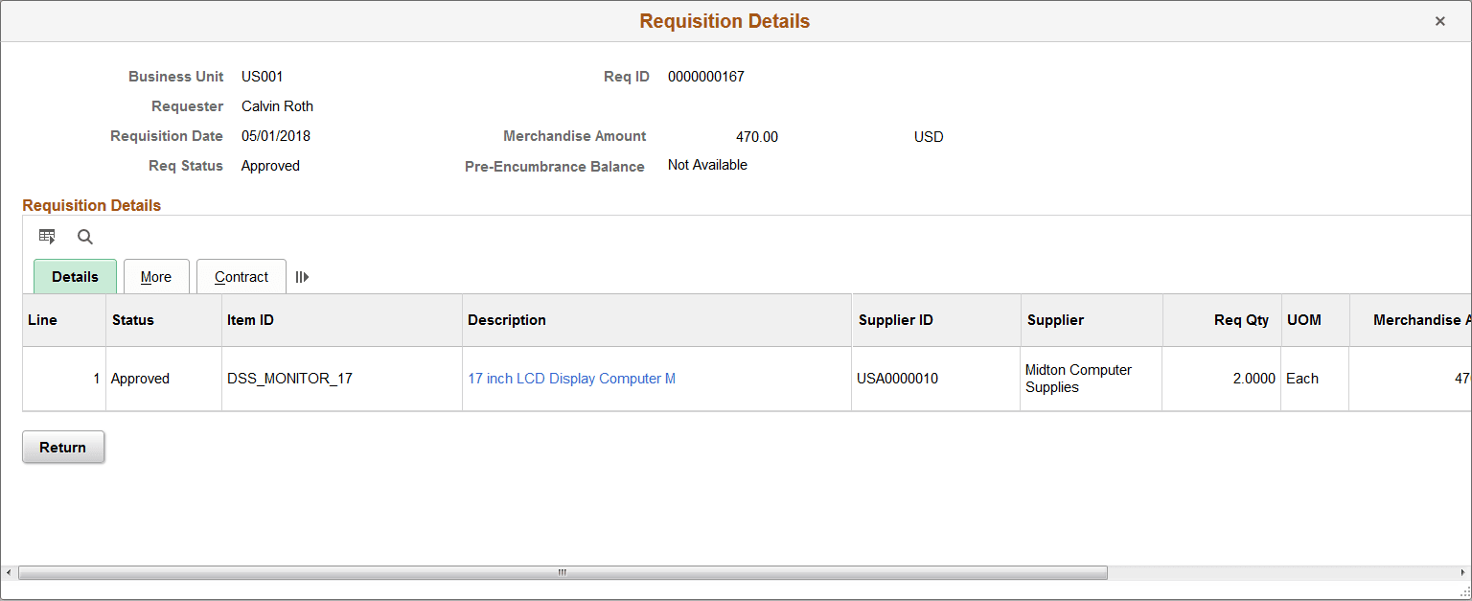The image size is (1472, 601).
Task: Switch to the More tab
Action: point(156,276)
